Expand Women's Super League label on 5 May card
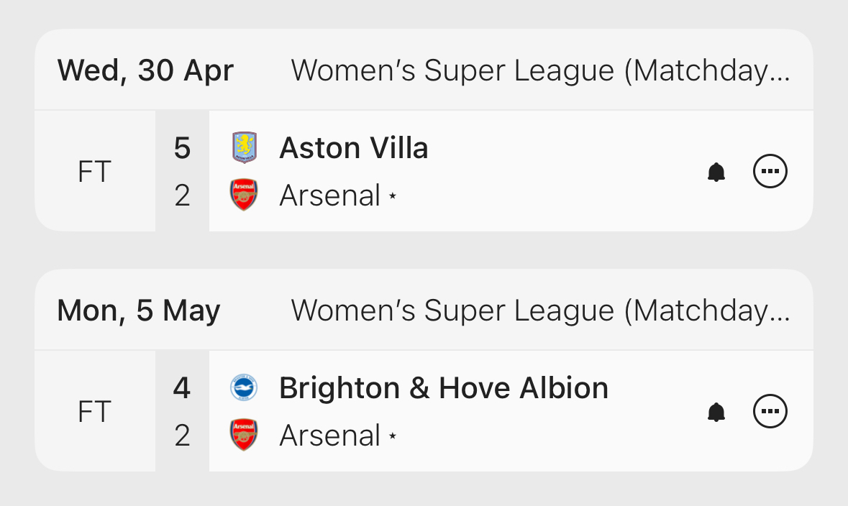This screenshot has height=506, width=848. pos(540,310)
